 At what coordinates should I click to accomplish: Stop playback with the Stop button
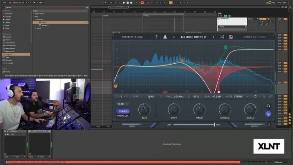[127, 3]
